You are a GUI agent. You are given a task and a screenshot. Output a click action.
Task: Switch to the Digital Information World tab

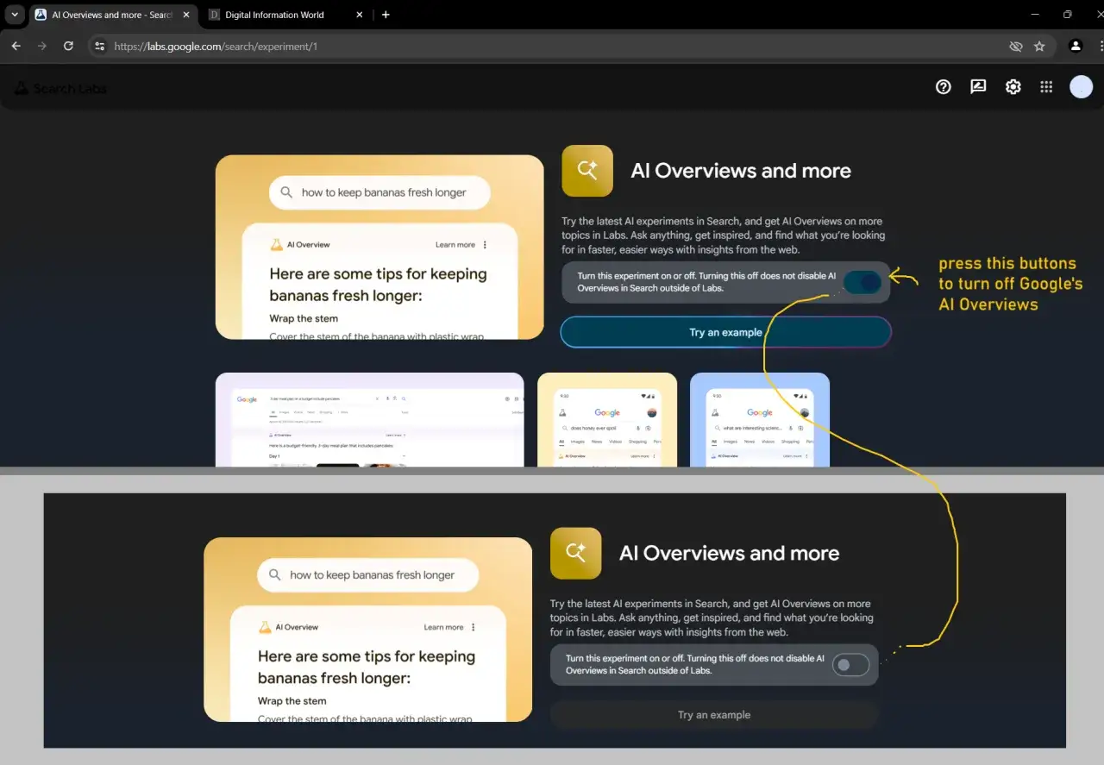coord(274,15)
